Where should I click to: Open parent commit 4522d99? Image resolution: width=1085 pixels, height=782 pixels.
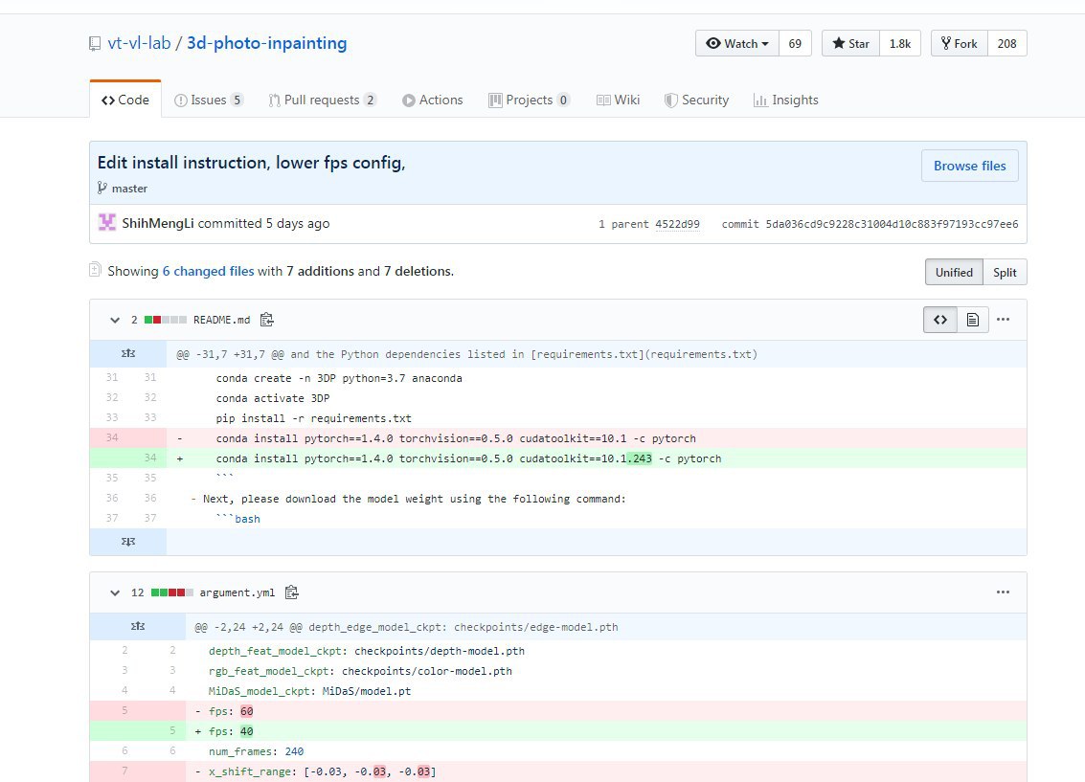677,224
